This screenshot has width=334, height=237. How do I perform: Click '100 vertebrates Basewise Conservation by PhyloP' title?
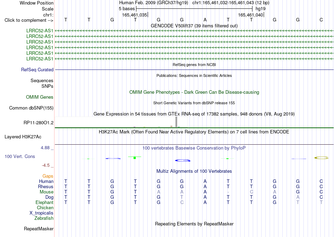(x=194, y=148)
